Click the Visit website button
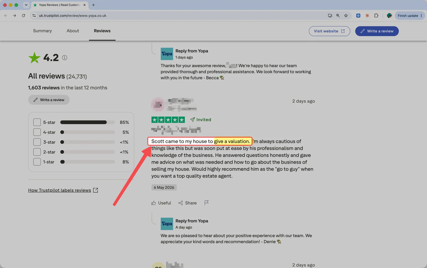Screen dimensions: 427x268 (329, 31)
